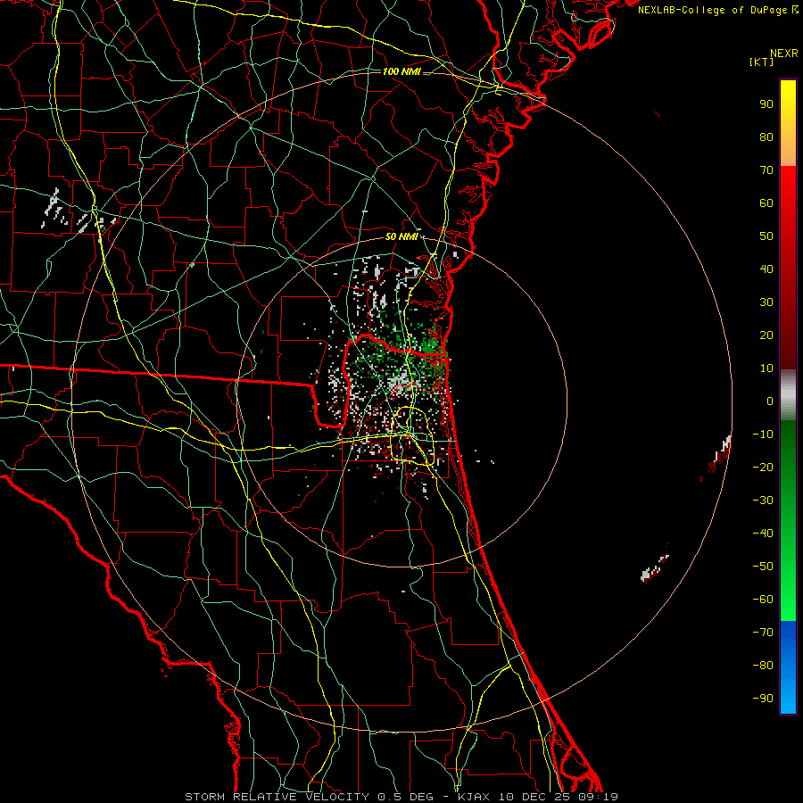The image size is (803, 803).
Task: Click the -20 value on the velocity scale
Action: point(763,467)
